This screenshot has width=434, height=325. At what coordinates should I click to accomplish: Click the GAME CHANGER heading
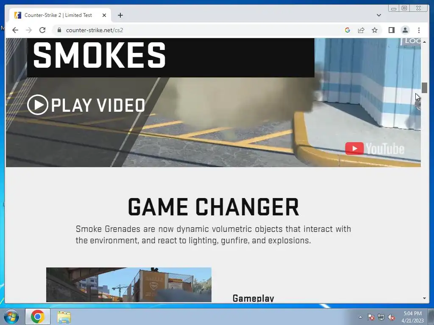point(214,207)
